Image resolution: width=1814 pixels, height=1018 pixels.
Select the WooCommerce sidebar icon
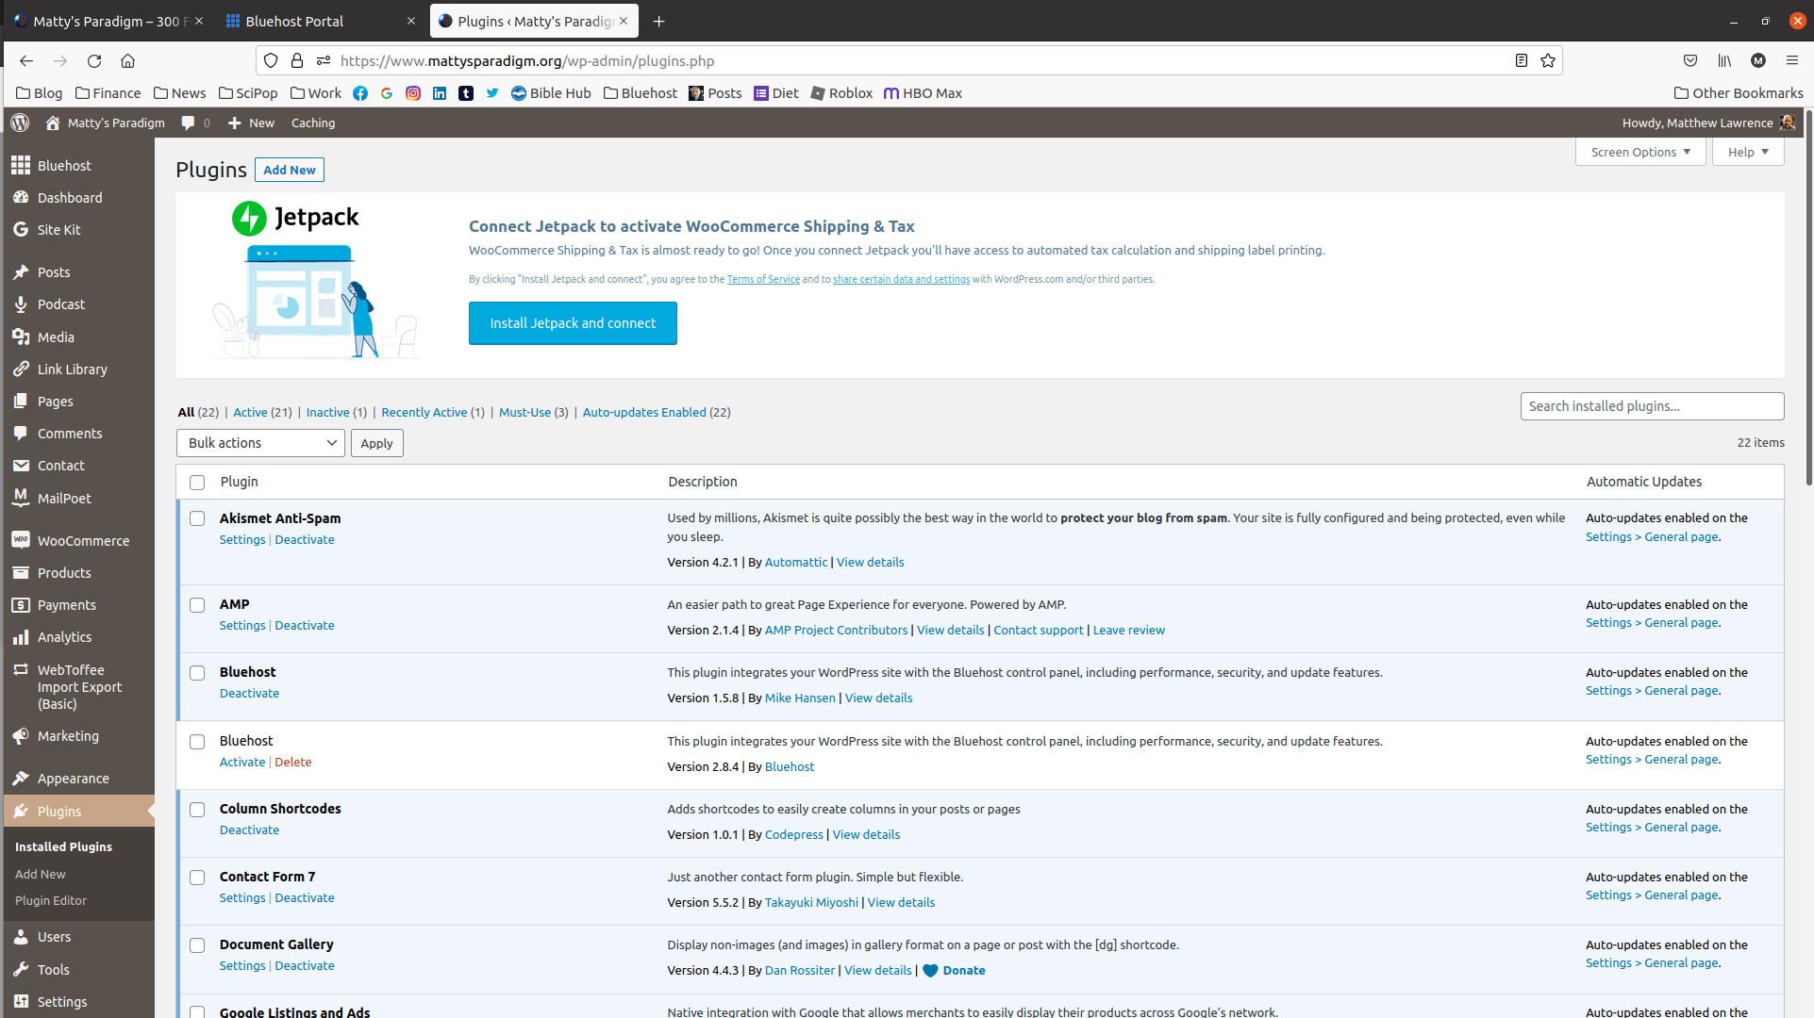[x=23, y=540]
